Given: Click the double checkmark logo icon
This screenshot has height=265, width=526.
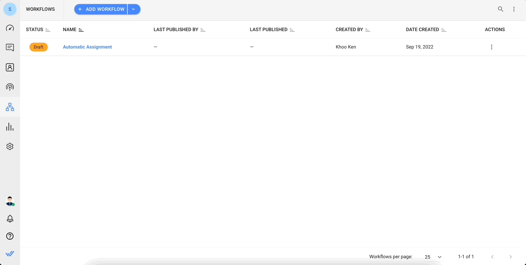Looking at the screenshot, I should pos(10,254).
